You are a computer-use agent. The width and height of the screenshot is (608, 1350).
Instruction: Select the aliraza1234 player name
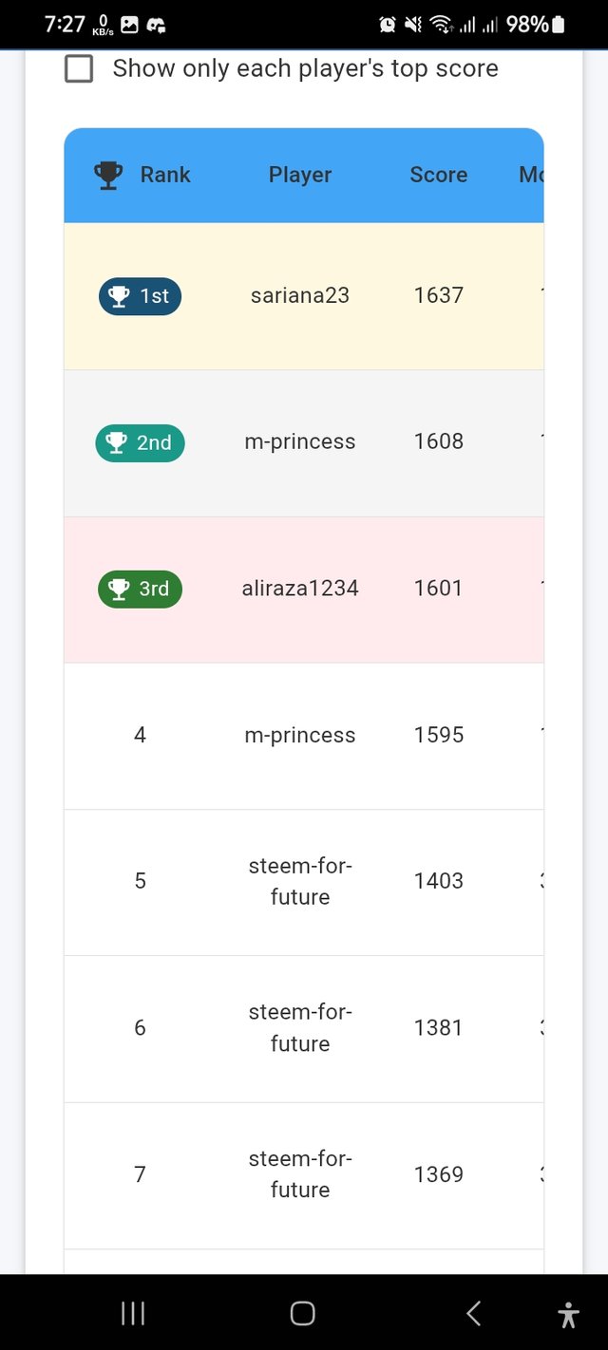pyautogui.click(x=299, y=589)
